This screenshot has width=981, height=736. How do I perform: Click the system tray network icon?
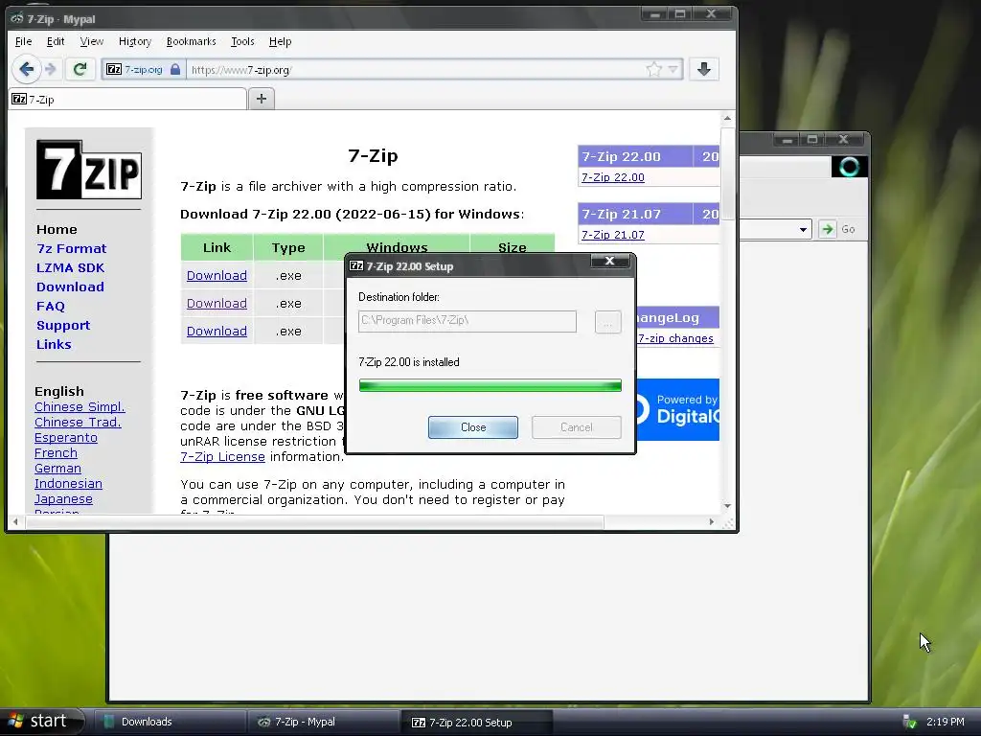click(910, 722)
